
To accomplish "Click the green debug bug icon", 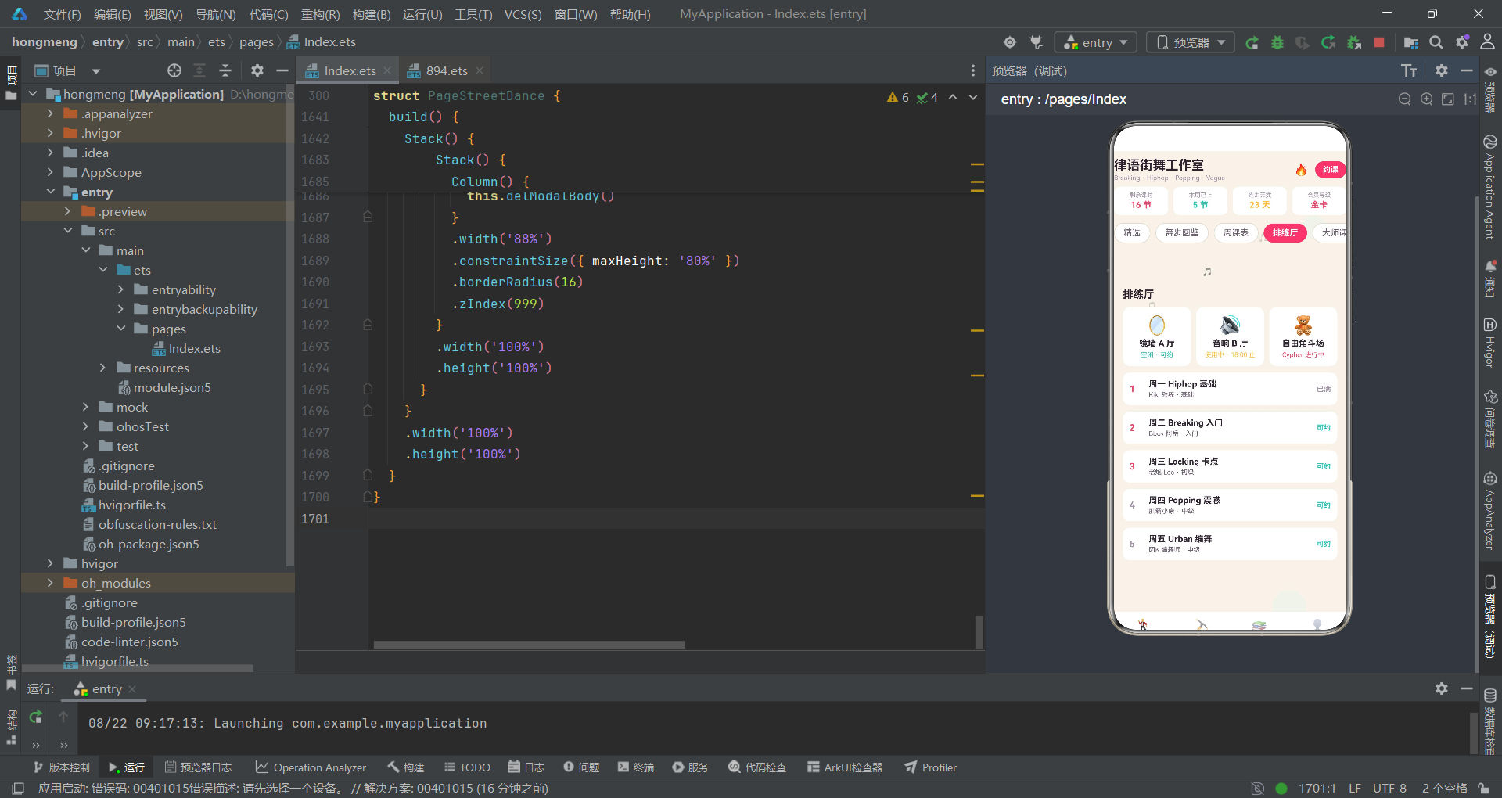I will (x=1277, y=42).
